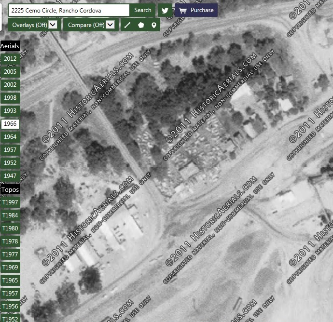Load the T1977 topo map
The image size is (333, 322).
[x=10, y=255]
